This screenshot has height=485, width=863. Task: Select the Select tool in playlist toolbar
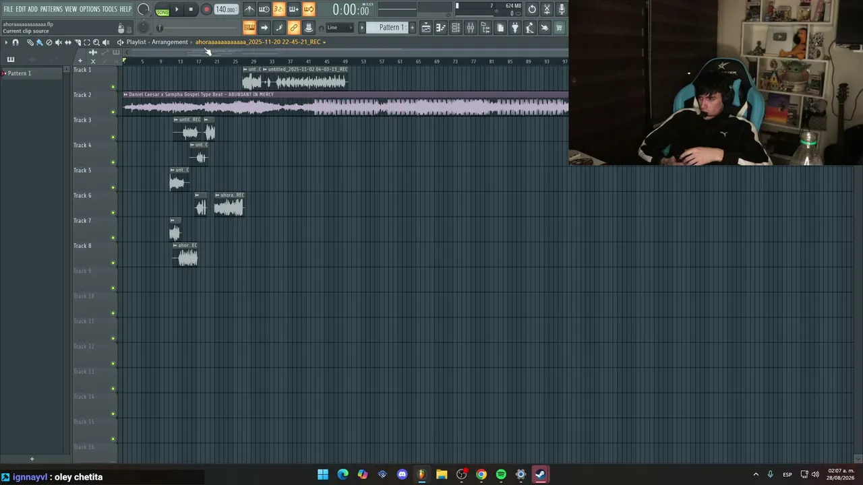click(87, 42)
